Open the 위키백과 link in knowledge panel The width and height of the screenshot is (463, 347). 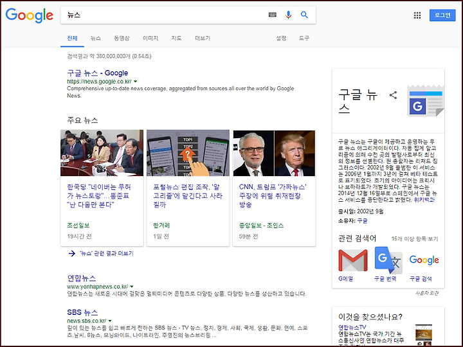tap(424, 200)
